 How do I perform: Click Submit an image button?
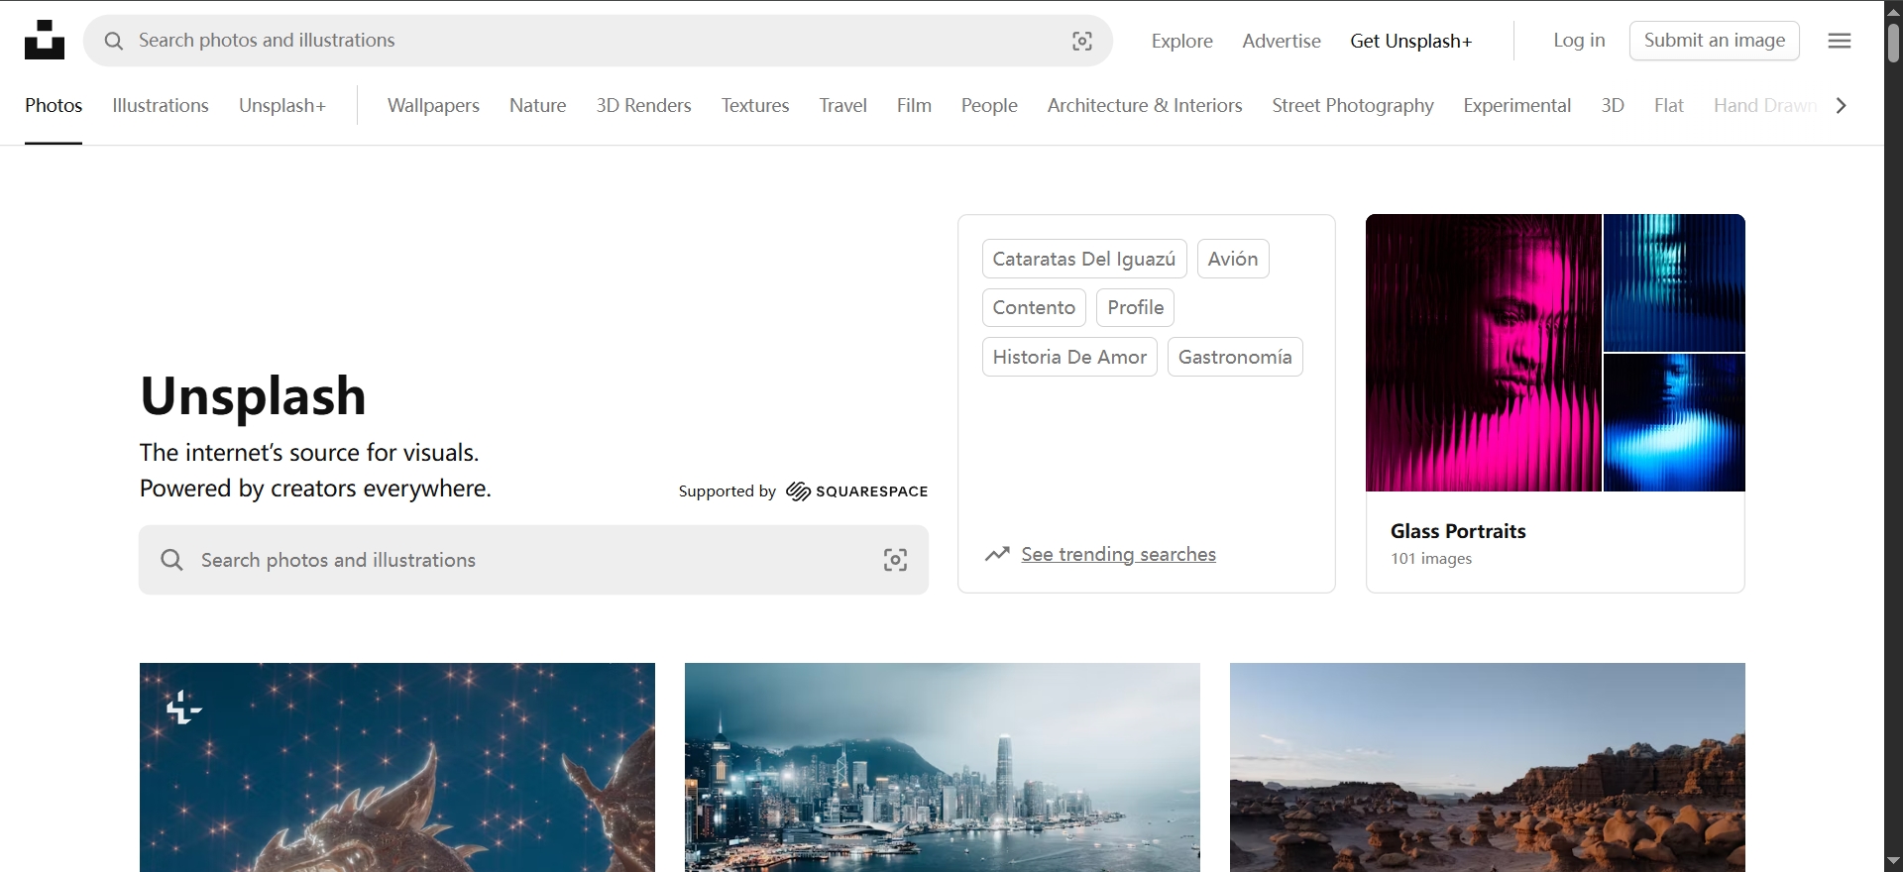[x=1715, y=41]
